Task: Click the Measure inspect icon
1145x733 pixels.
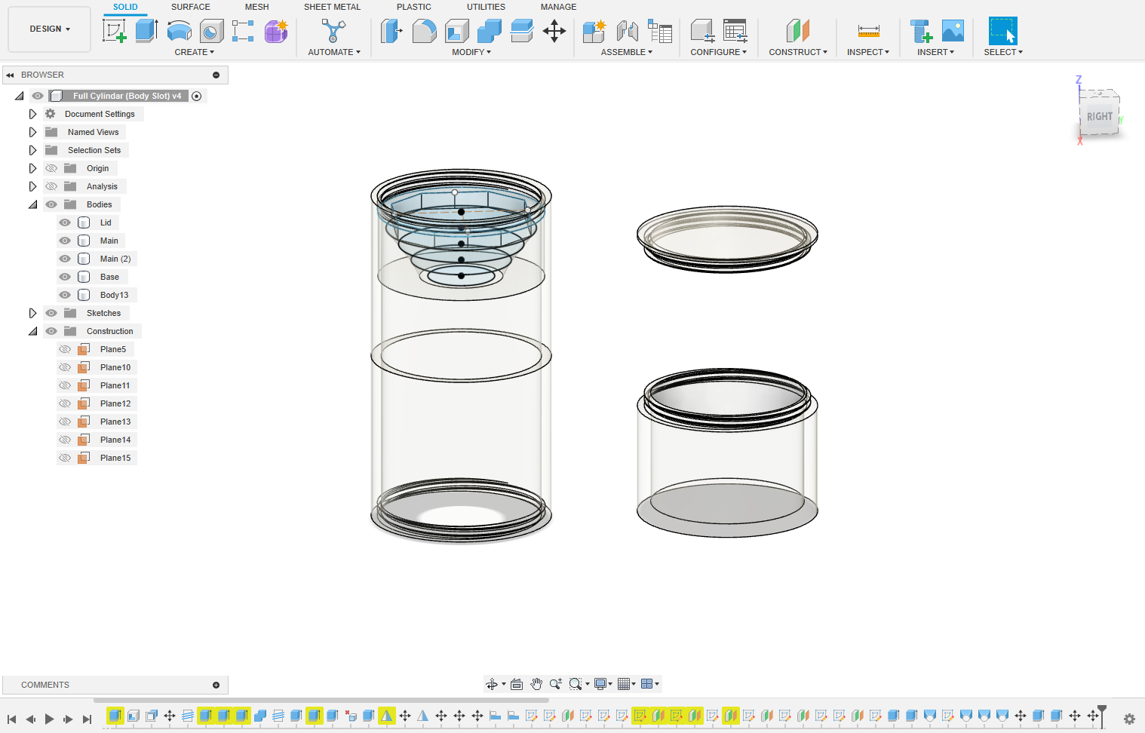Action: [868, 31]
